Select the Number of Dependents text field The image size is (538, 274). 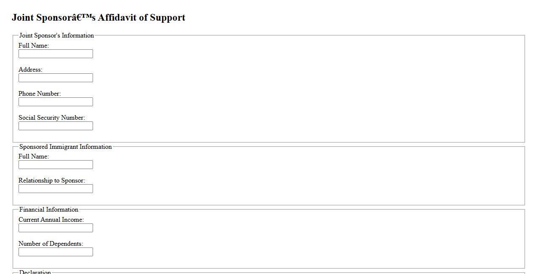click(x=56, y=252)
